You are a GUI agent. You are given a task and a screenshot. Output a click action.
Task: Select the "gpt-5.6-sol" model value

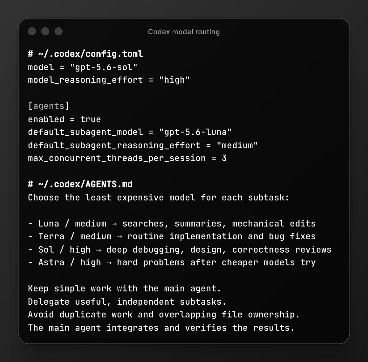pos(104,67)
